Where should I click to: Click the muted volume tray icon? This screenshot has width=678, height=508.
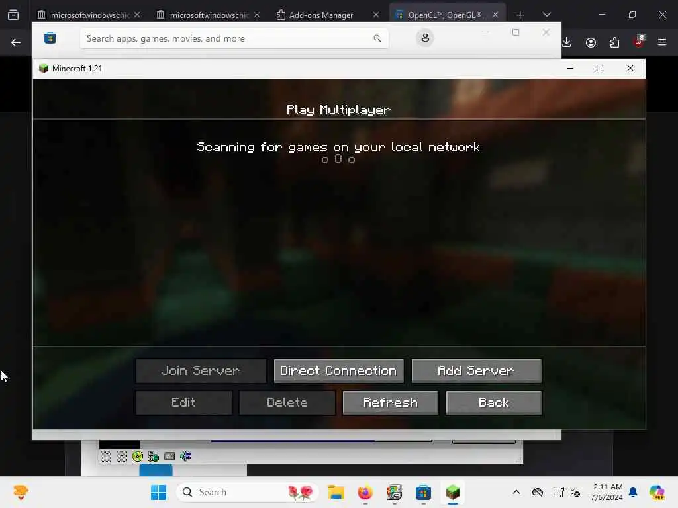pyautogui.click(x=575, y=492)
